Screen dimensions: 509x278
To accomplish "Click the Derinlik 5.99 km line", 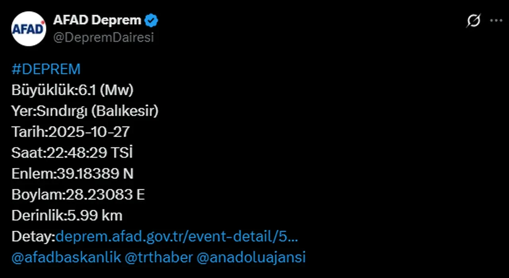I will pyautogui.click(x=67, y=216).
